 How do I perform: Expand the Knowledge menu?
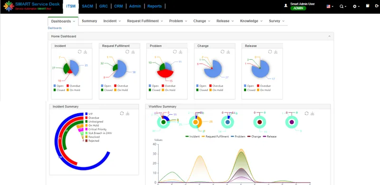click(x=251, y=21)
